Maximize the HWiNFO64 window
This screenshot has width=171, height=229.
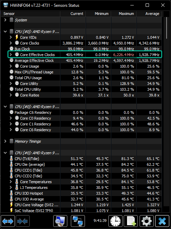[x=147, y=5]
